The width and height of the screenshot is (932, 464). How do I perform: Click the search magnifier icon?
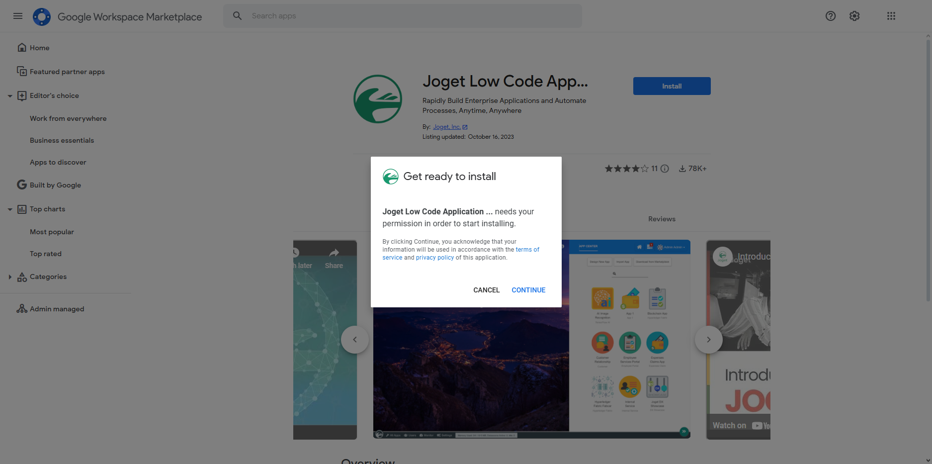pyautogui.click(x=238, y=16)
